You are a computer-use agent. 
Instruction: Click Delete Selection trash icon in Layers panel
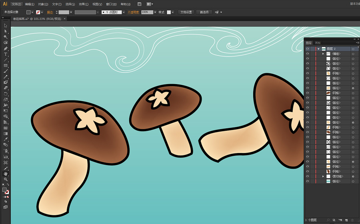click(352, 220)
